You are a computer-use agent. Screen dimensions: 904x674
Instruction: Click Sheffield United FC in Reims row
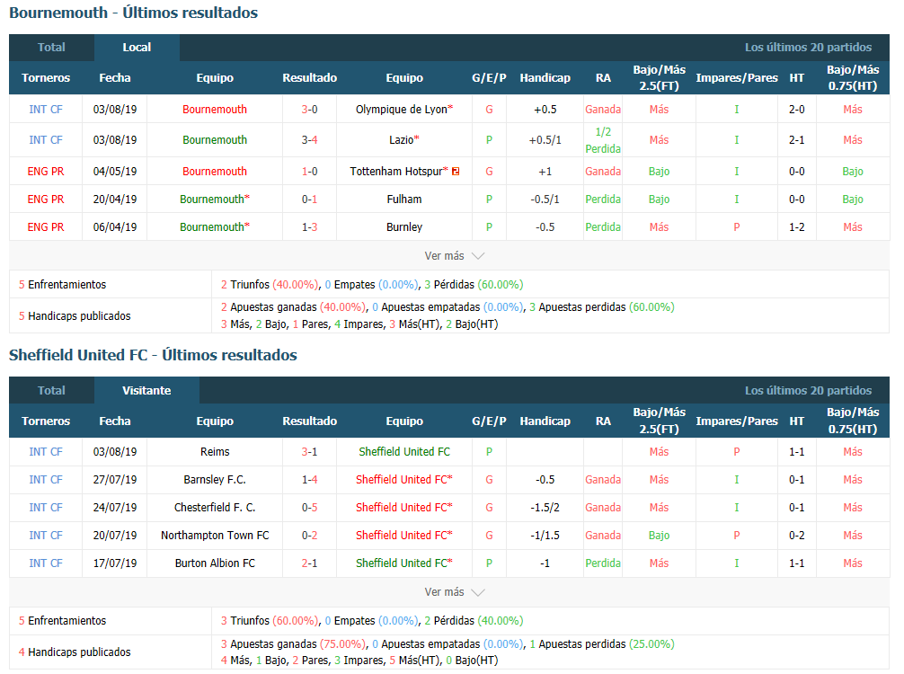404,452
